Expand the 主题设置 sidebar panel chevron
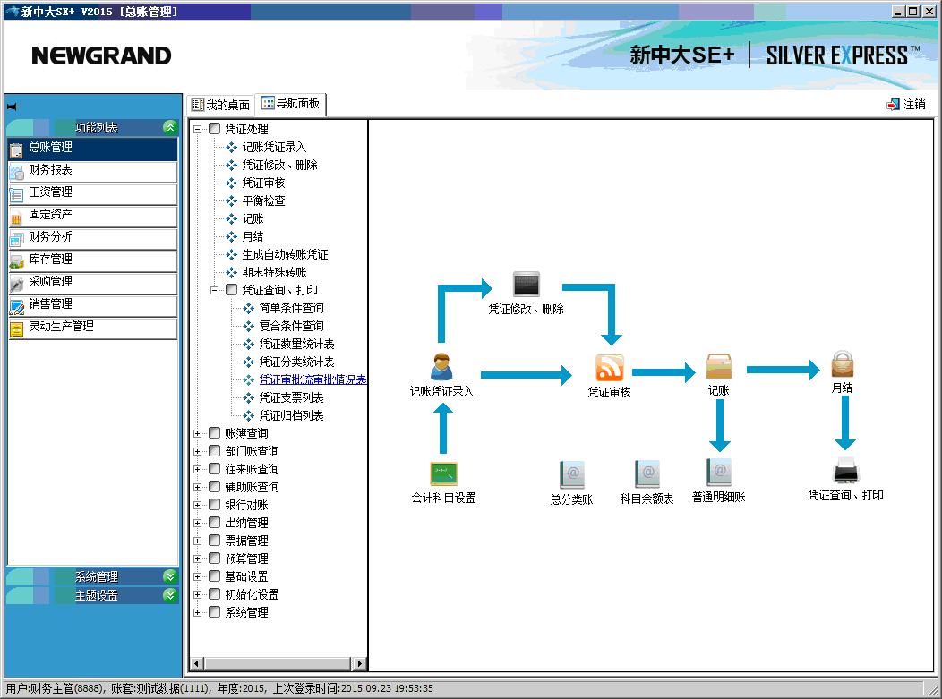942x699 pixels. pos(170,595)
